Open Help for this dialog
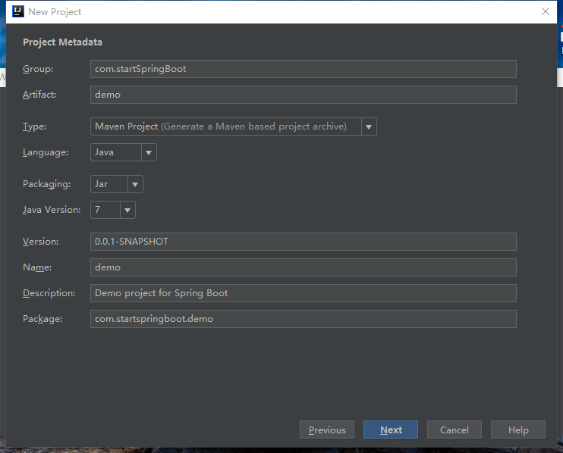 coord(518,430)
